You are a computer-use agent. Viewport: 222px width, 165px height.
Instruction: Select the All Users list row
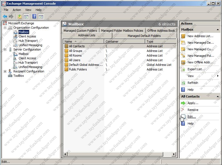tap(120, 60)
